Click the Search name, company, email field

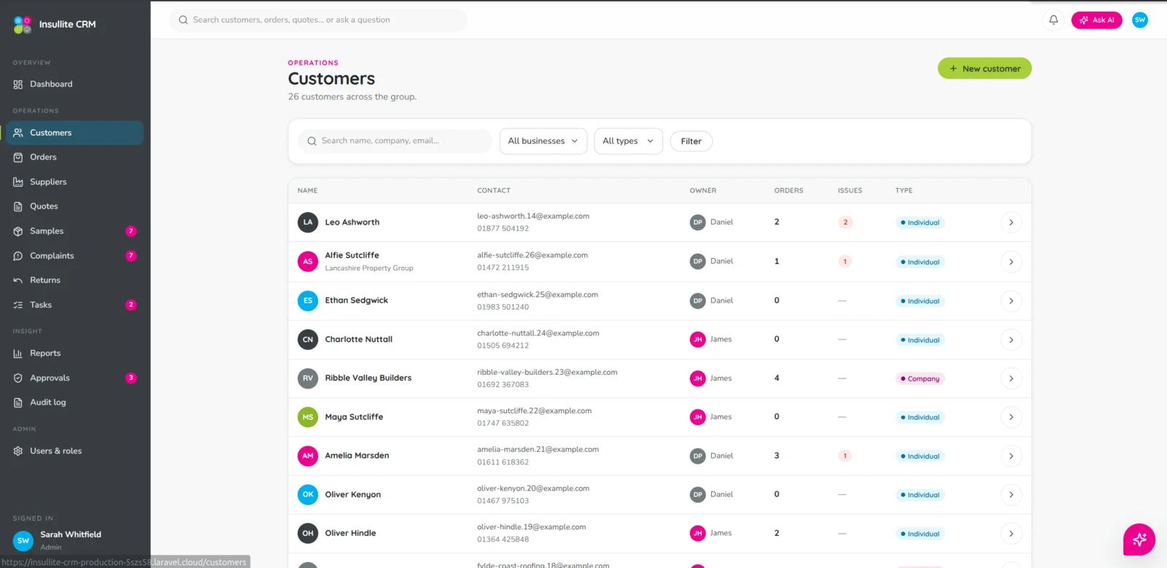click(x=395, y=141)
